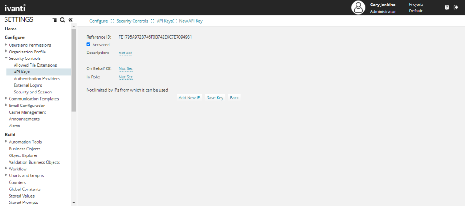
Task: Click the sidebar scrollbar thumb
Action: pos(74,70)
